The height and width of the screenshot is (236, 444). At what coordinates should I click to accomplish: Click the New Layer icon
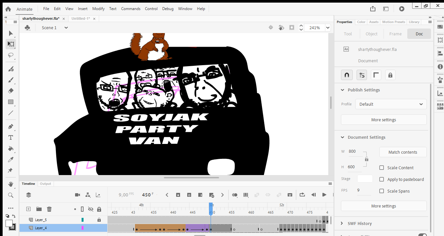coord(28,209)
